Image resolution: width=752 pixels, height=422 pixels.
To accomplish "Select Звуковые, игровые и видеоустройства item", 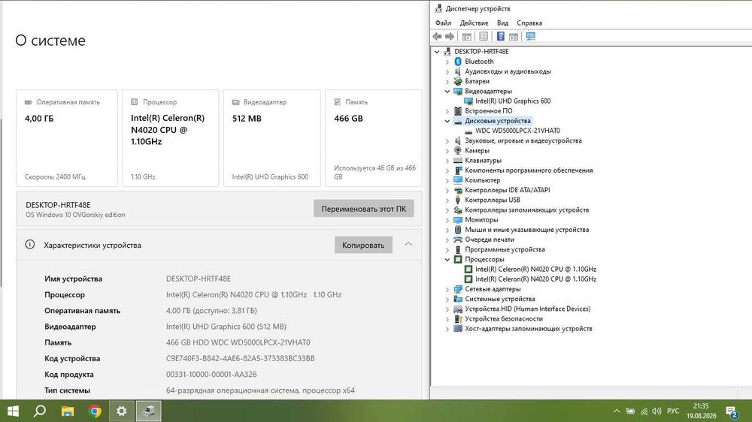I will (x=523, y=141).
